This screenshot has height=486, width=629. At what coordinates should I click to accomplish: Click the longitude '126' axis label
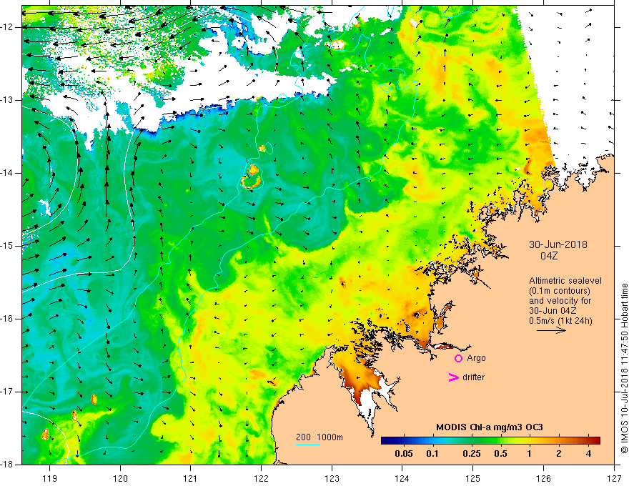point(543,478)
